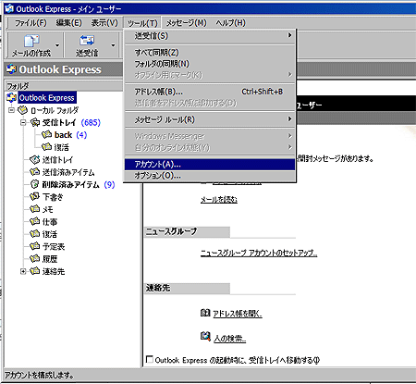Click the 送信トレイ outbox icon
The height and width of the screenshot is (384, 416).
click(x=35, y=159)
